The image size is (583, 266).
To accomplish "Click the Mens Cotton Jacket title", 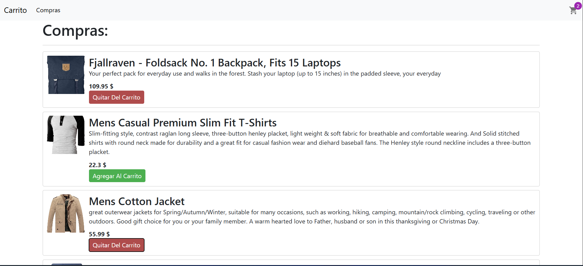I will [137, 201].
